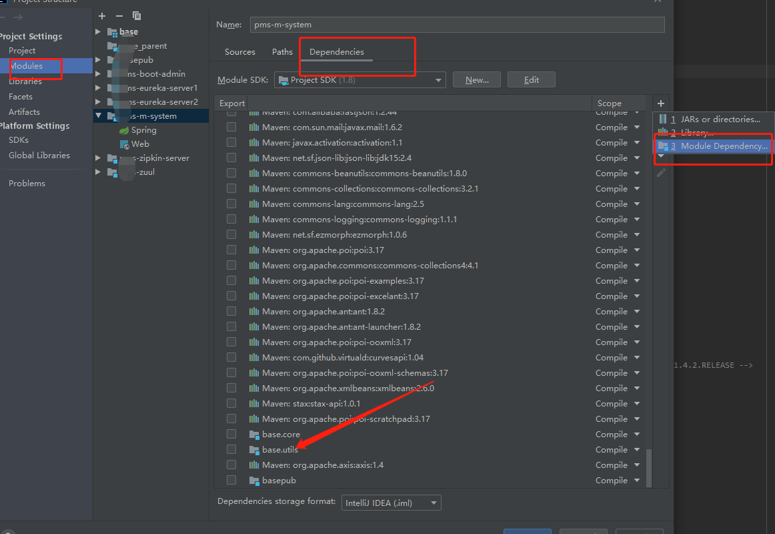Viewport: 775px width, 534px height.
Task: Switch to the Sources tab
Action: [x=239, y=52]
